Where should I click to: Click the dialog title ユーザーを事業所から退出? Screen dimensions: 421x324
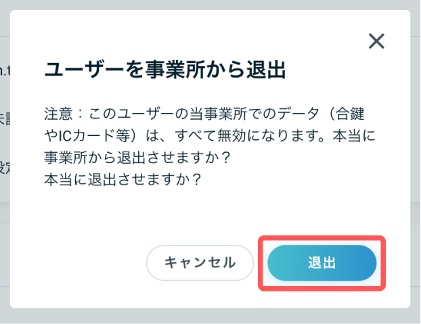click(x=164, y=70)
